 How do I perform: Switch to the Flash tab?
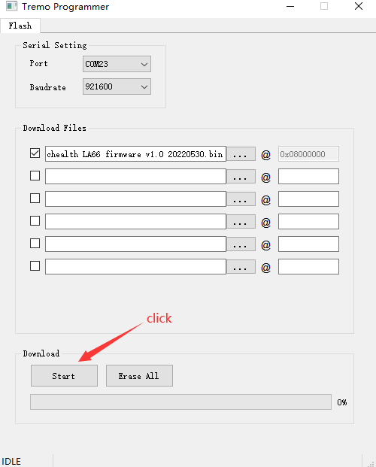pyautogui.click(x=20, y=26)
